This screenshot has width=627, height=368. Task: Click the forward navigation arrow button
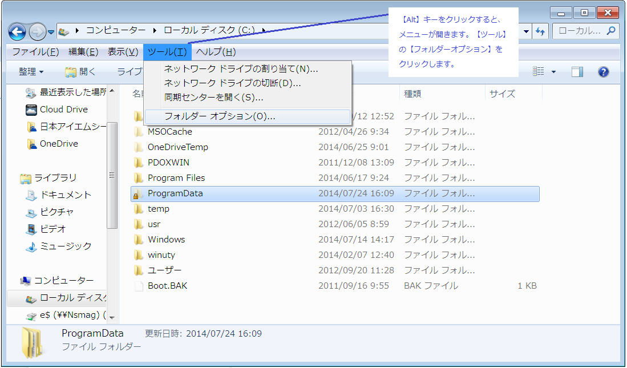click(x=37, y=31)
